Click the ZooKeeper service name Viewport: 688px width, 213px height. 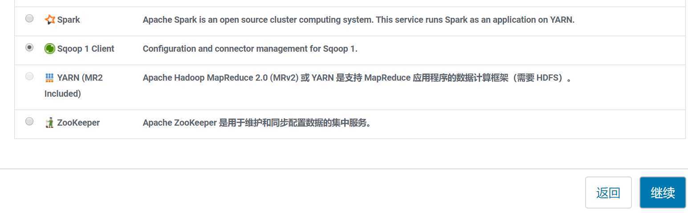point(78,123)
